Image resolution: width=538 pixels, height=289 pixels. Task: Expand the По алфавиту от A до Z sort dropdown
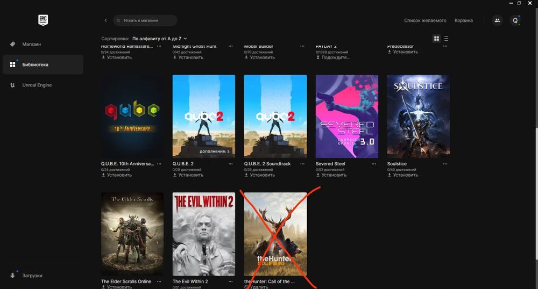pos(160,38)
